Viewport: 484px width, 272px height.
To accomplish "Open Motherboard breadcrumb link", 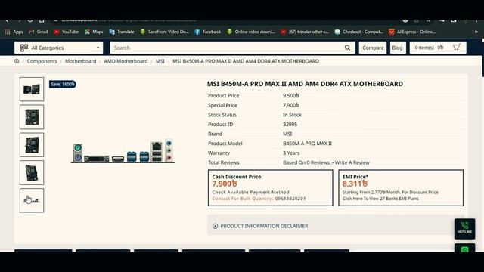I will click(x=81, y=61).
